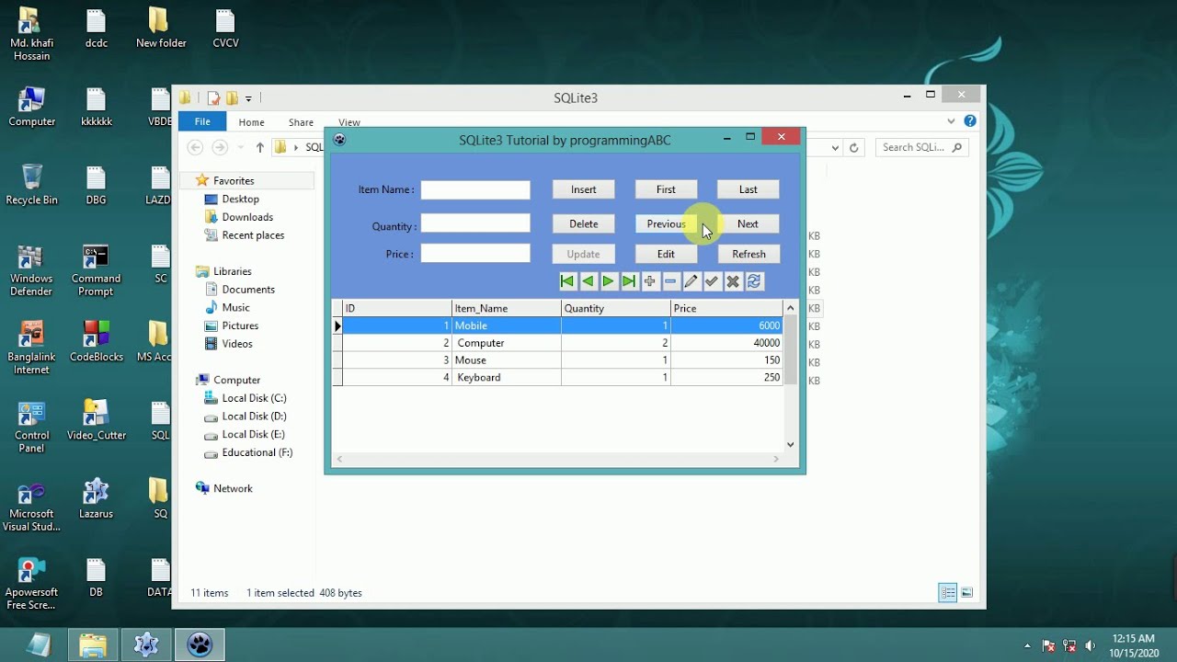Click the Previous button
The image size is (1177, 662).
[x=666, y=223]
